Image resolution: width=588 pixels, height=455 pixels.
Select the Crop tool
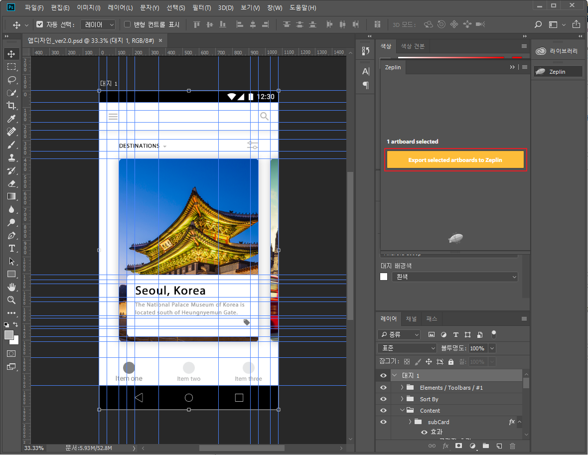[x=11, y=106]
